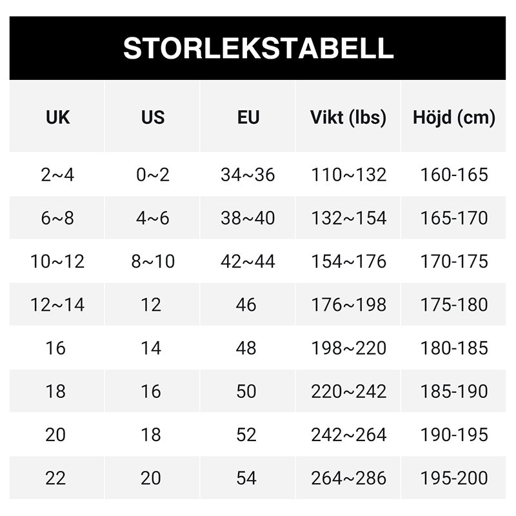
Task: Select the Höjd (cm) column header
Action: click(x=454, y=117)
